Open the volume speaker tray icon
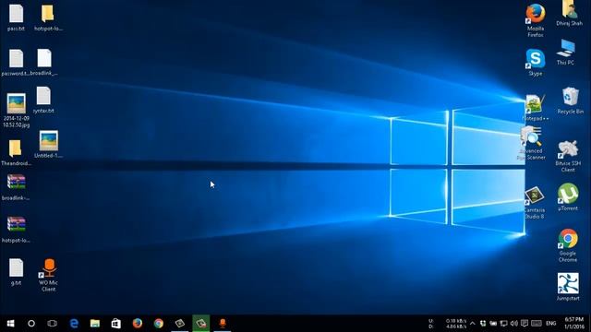Image resolution: width=591 pixels, height=332 pixels. pos(513,324)
